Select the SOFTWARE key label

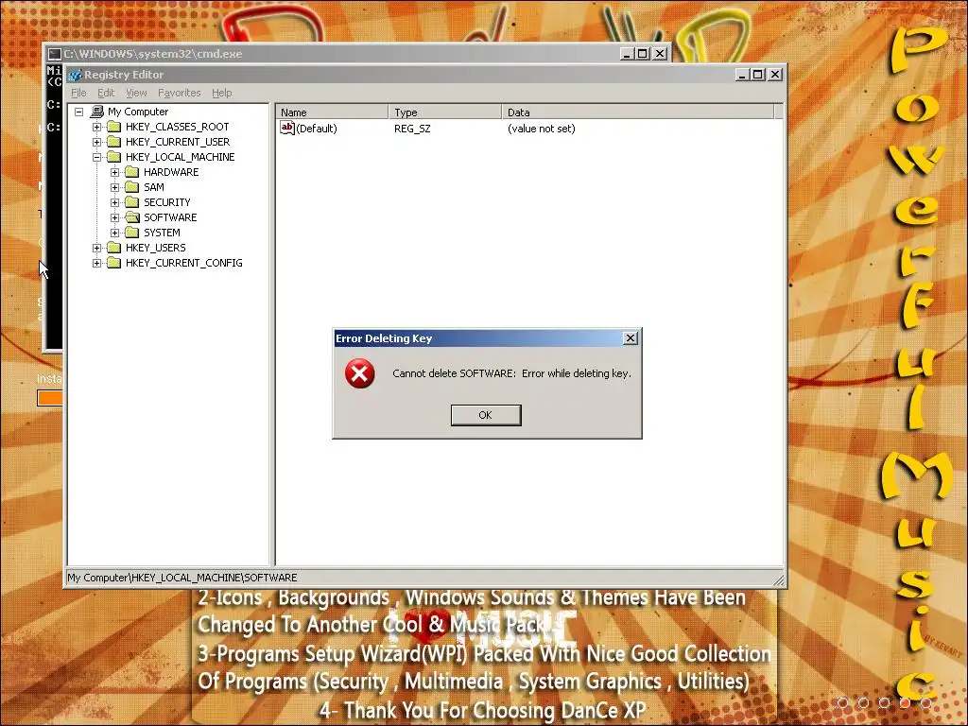click(x=170, y=217)
